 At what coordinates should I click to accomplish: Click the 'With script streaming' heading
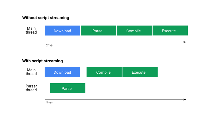pos(42,61)
